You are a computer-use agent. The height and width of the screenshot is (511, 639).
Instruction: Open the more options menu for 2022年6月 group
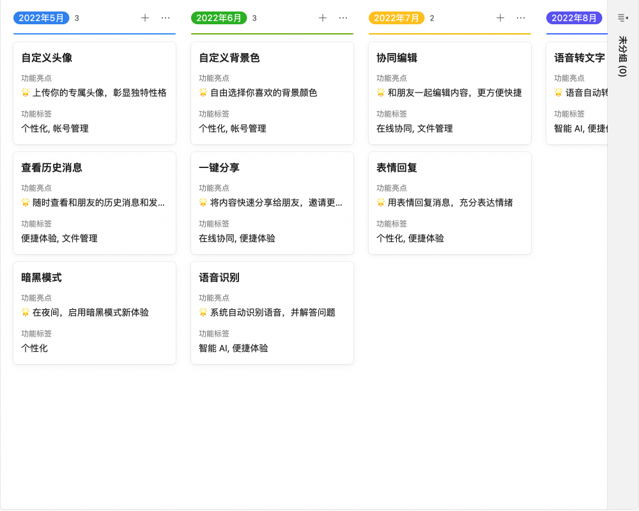(343, 18)
